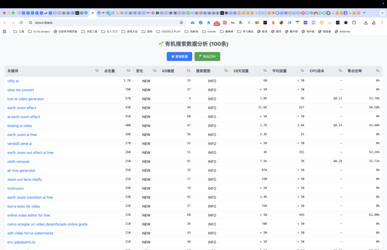Open the 取词 bookmark
Image resolution: width=387 pixels, height=250 pixels.
pyautogui.click(x=262, y=32)
